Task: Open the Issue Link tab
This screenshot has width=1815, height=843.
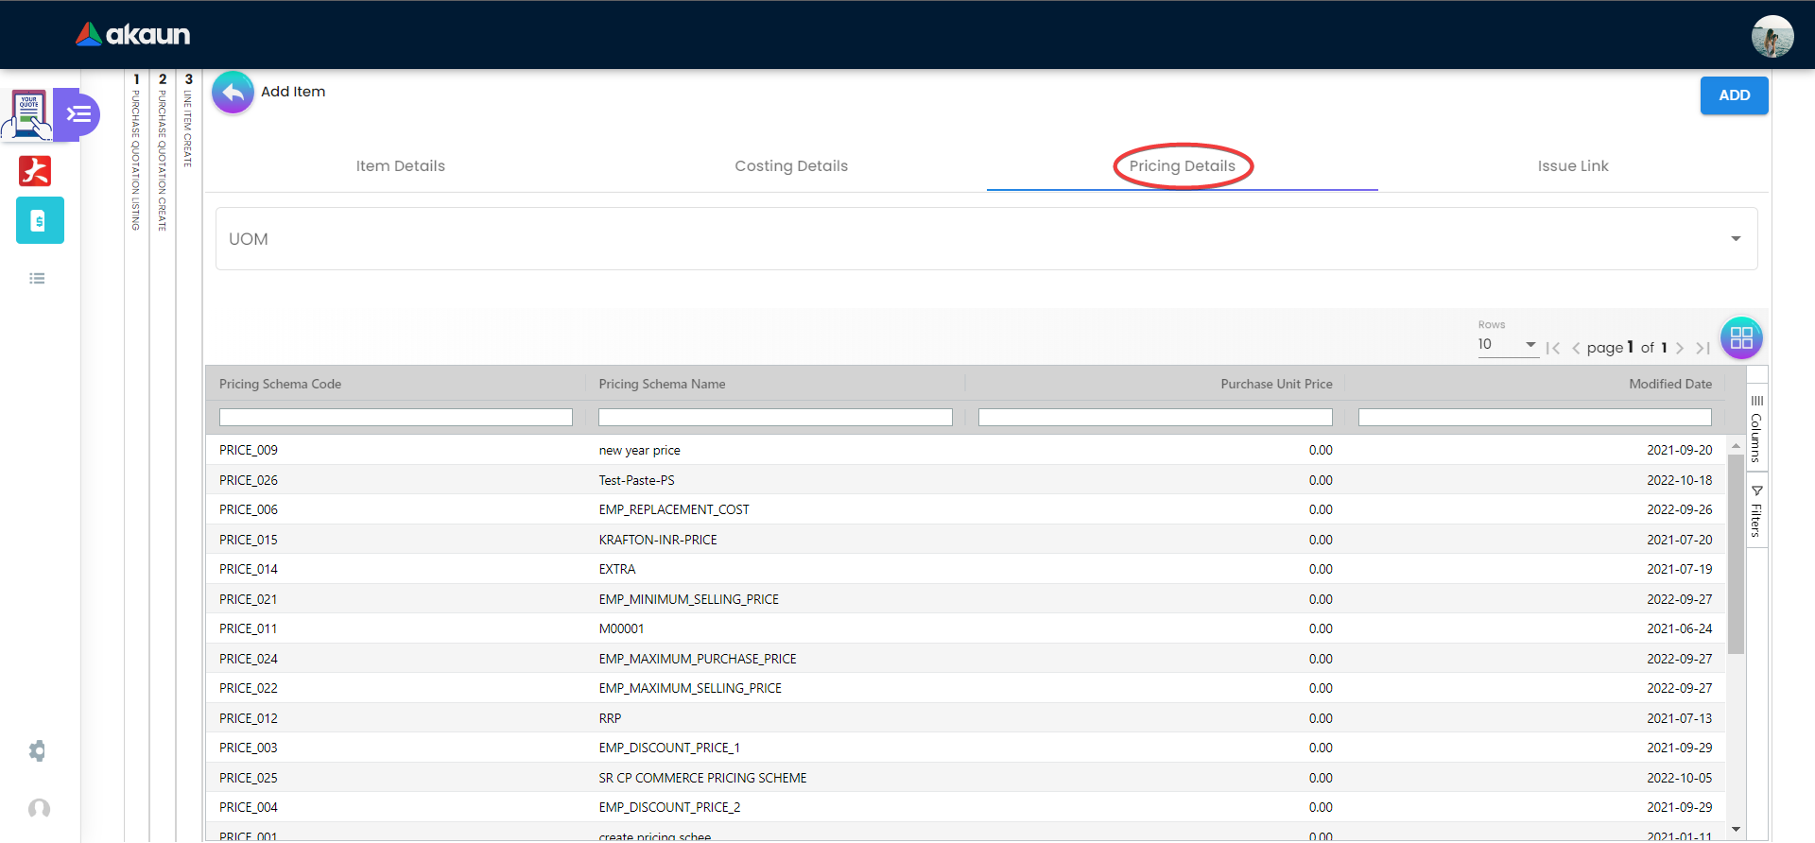Action: click(1572, 166)
